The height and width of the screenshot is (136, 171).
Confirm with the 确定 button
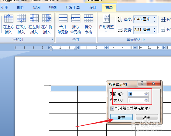click(x=121, y=117)
